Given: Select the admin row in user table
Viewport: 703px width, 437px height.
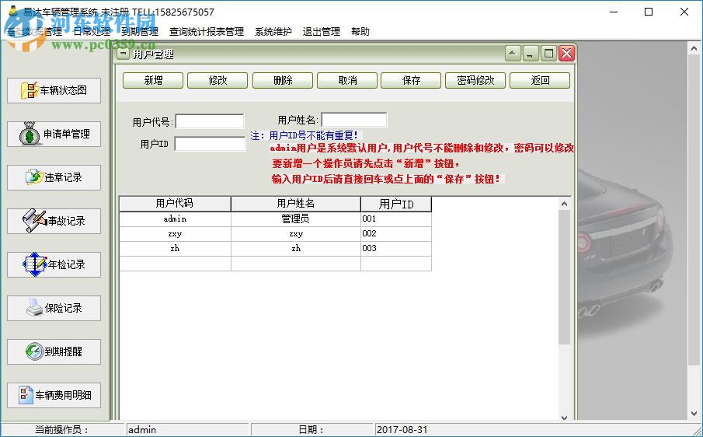Looking at the screenshot, I should 275,219.
